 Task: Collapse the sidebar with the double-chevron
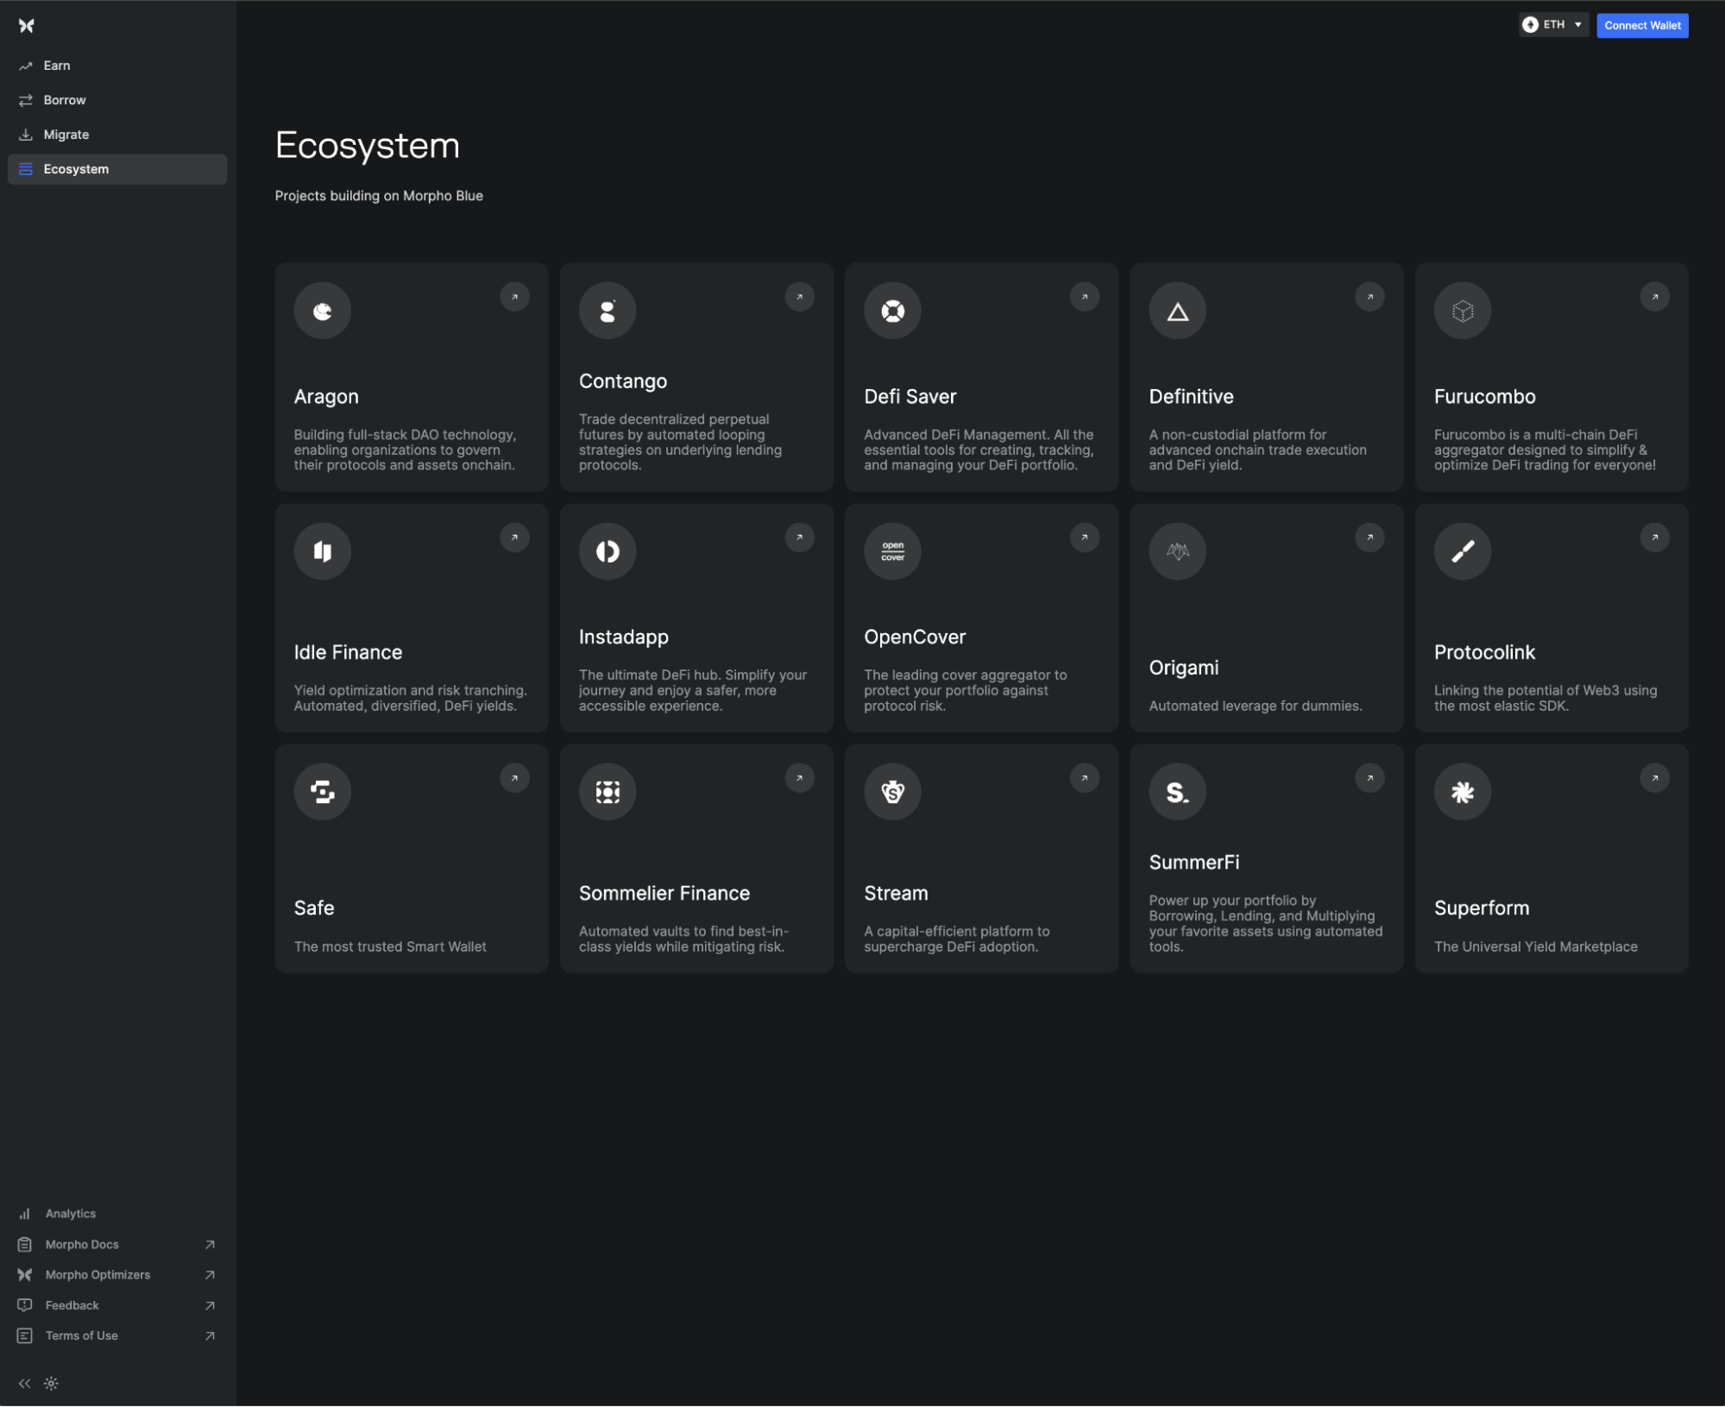click(x=25, y=1383)
